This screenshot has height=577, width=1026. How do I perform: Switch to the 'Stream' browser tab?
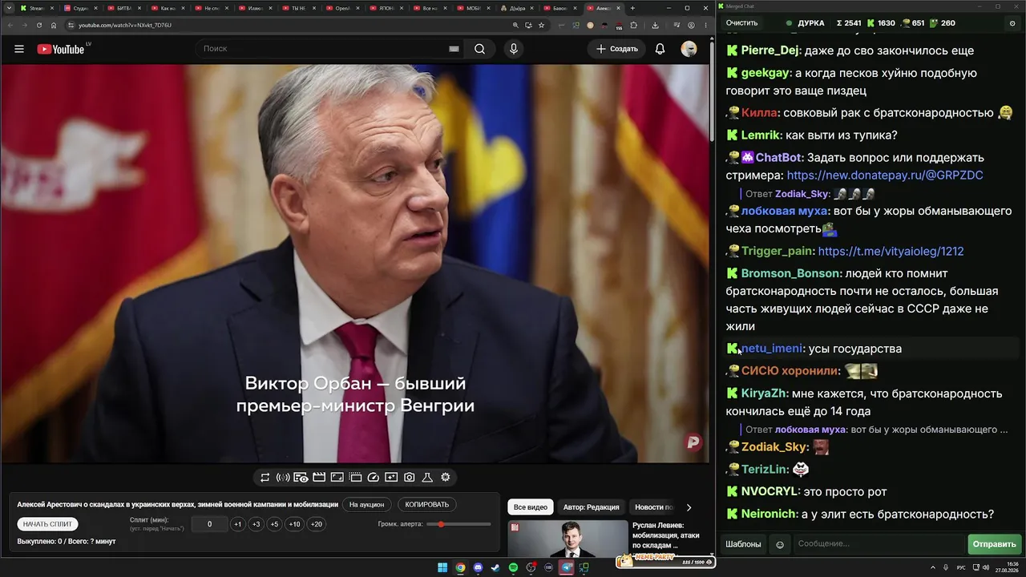pyautogui.click(x=36, y=8)
